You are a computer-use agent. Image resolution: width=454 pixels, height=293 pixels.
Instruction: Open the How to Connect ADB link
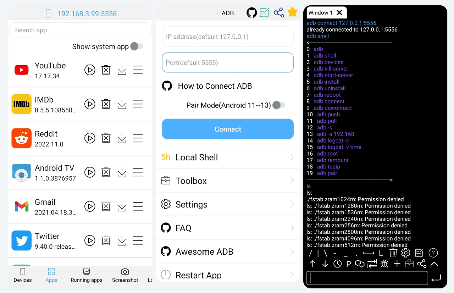[215, 86]
